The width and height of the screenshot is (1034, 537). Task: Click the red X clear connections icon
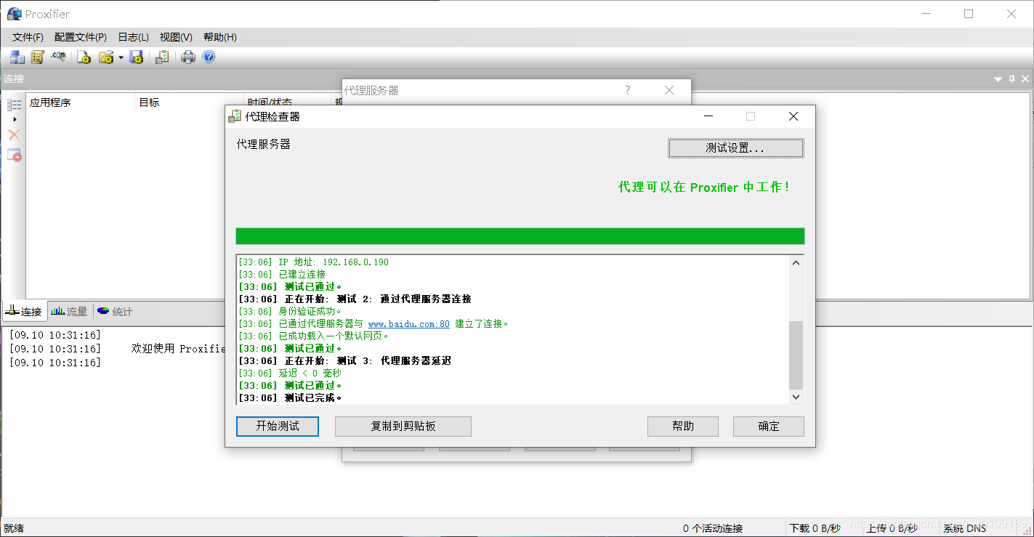(x=14, y=134)
